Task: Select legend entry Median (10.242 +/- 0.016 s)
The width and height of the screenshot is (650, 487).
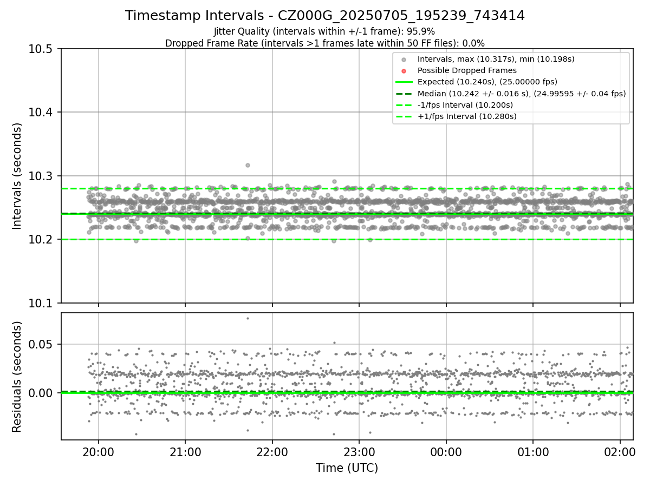Action: coord(522,94)
